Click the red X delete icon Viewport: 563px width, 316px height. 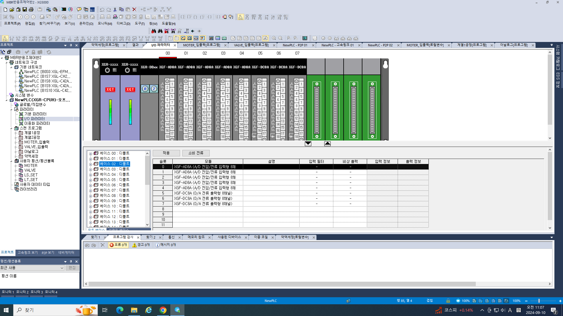[x=134, y=10]
